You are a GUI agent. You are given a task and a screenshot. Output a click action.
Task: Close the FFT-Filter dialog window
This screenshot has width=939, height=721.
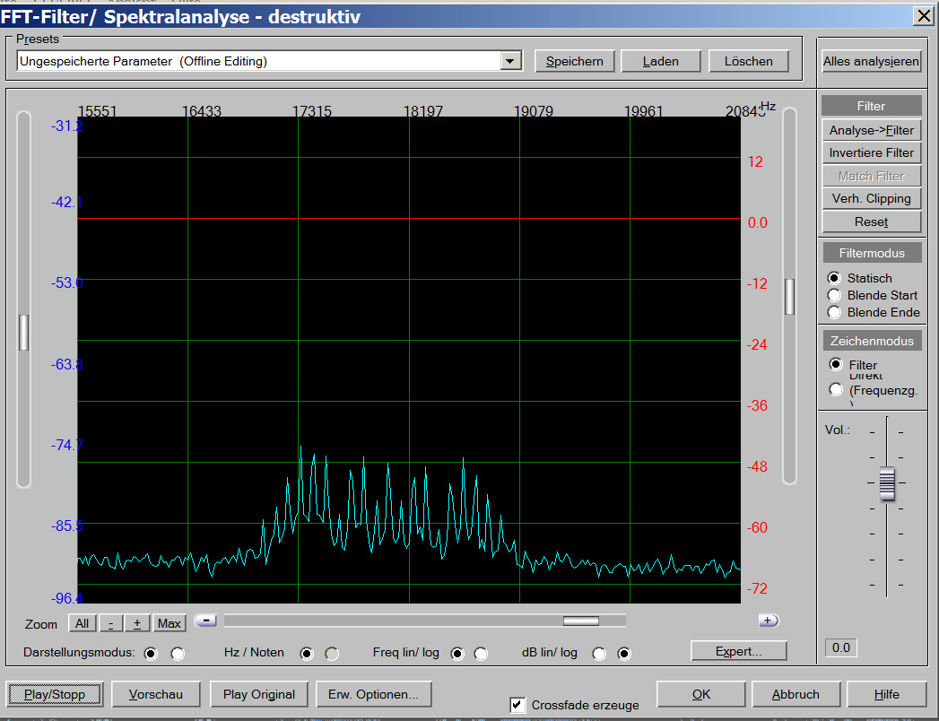click(x=924, y=15)
